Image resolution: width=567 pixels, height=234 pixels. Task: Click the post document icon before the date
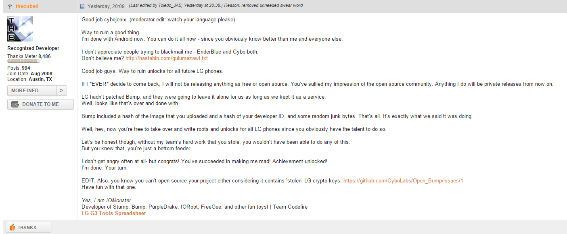(x=82, y=6)
